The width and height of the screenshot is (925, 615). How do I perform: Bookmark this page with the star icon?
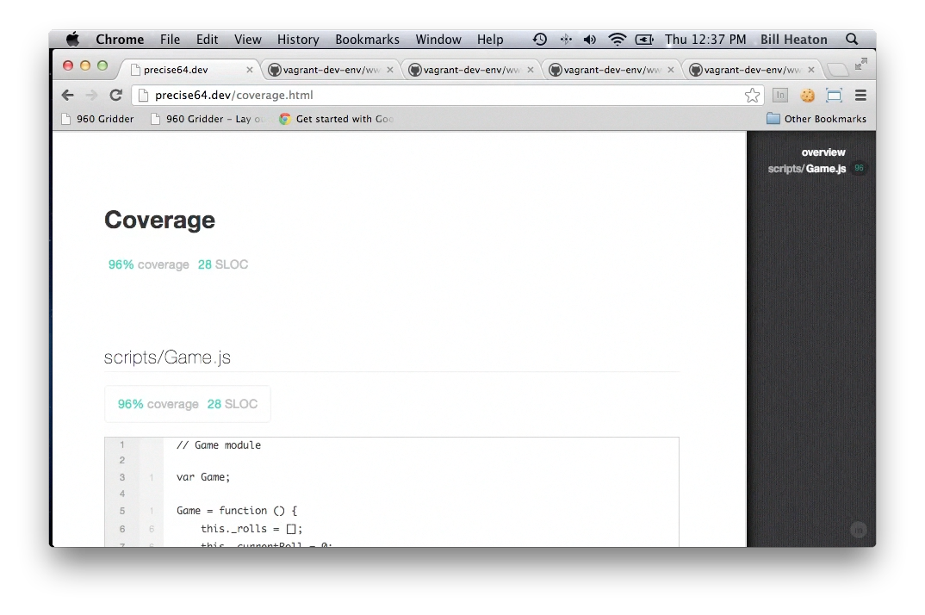coord(752,96)
